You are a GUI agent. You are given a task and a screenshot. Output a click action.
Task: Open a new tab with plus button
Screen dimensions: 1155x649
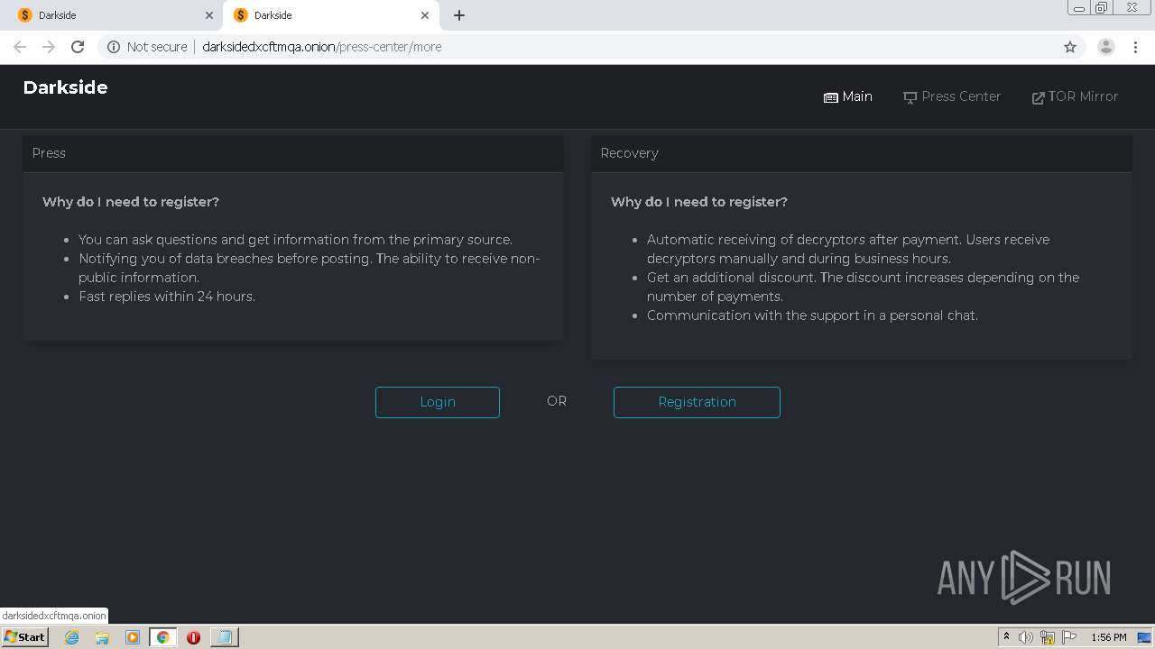tap(459, 15)
